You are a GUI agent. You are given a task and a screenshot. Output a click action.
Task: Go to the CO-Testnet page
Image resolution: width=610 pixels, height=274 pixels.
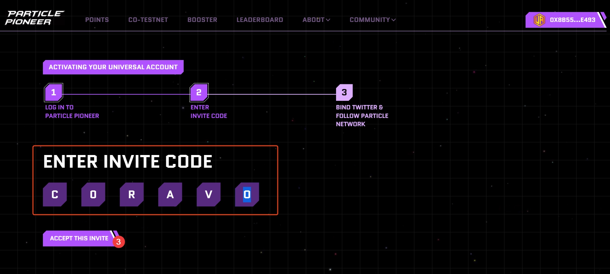[x=148, y=20]
